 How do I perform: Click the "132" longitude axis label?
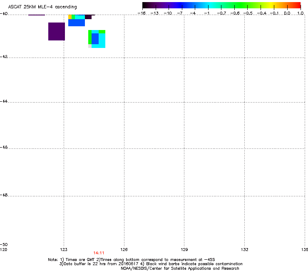coord(245,250)
